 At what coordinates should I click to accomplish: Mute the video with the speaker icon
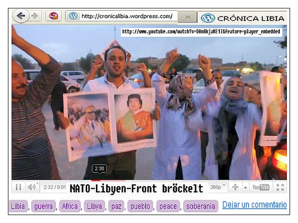pyautogui.click(x=32, y=187)
